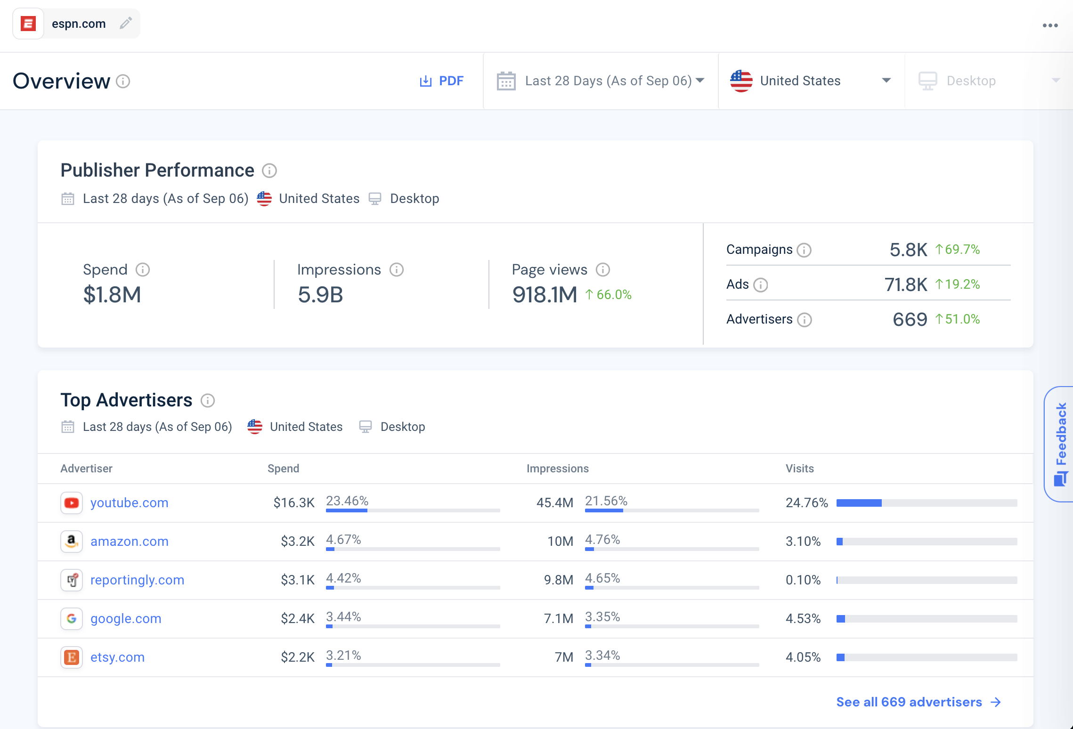This screenshot has width=1073, height=729.
Task: Click the YouTube favicon in advertisers table
Action: [x=72, y=503]
